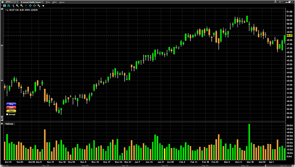Expand the 6 mos/daily bars dropdown
Screen dimensions: 295x167
click(32, 2)
